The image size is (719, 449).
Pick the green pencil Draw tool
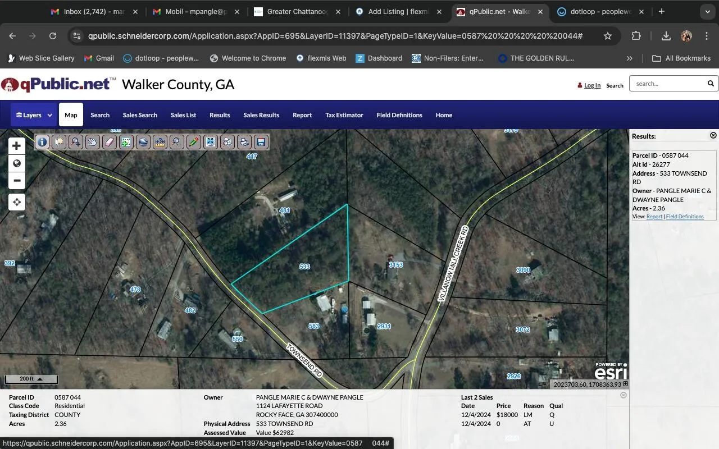[x=193, y=142]
